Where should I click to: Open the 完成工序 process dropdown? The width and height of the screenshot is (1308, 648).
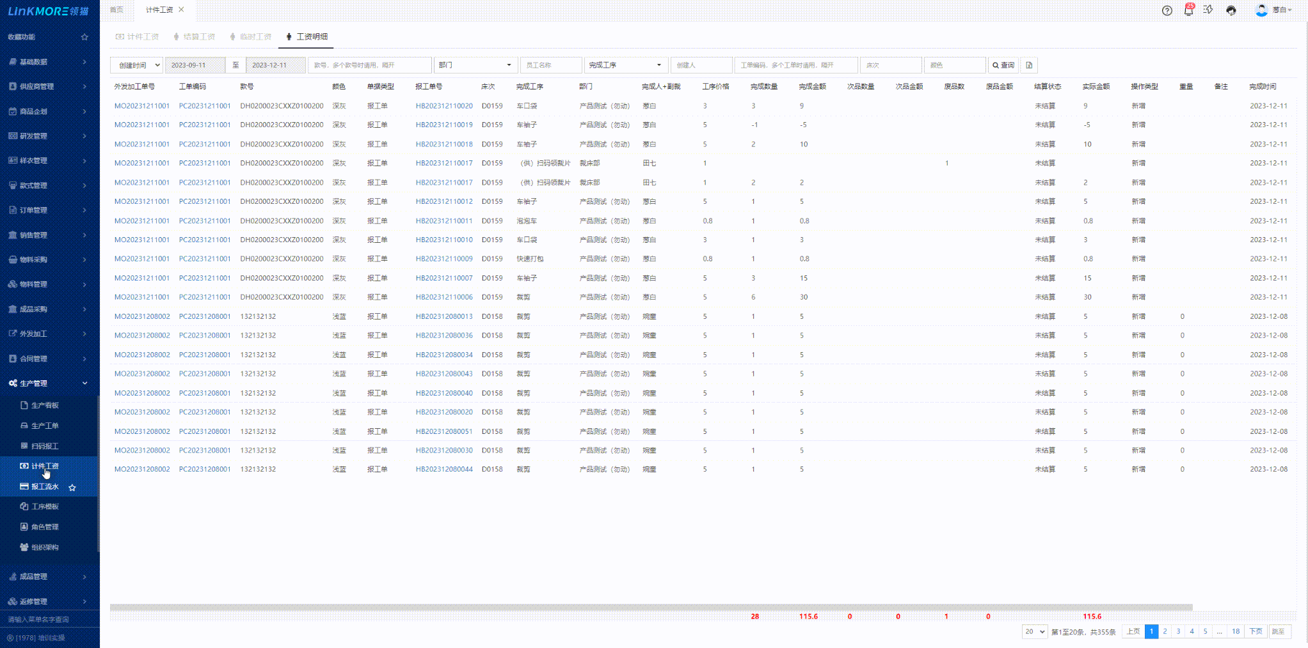(625, 65)
